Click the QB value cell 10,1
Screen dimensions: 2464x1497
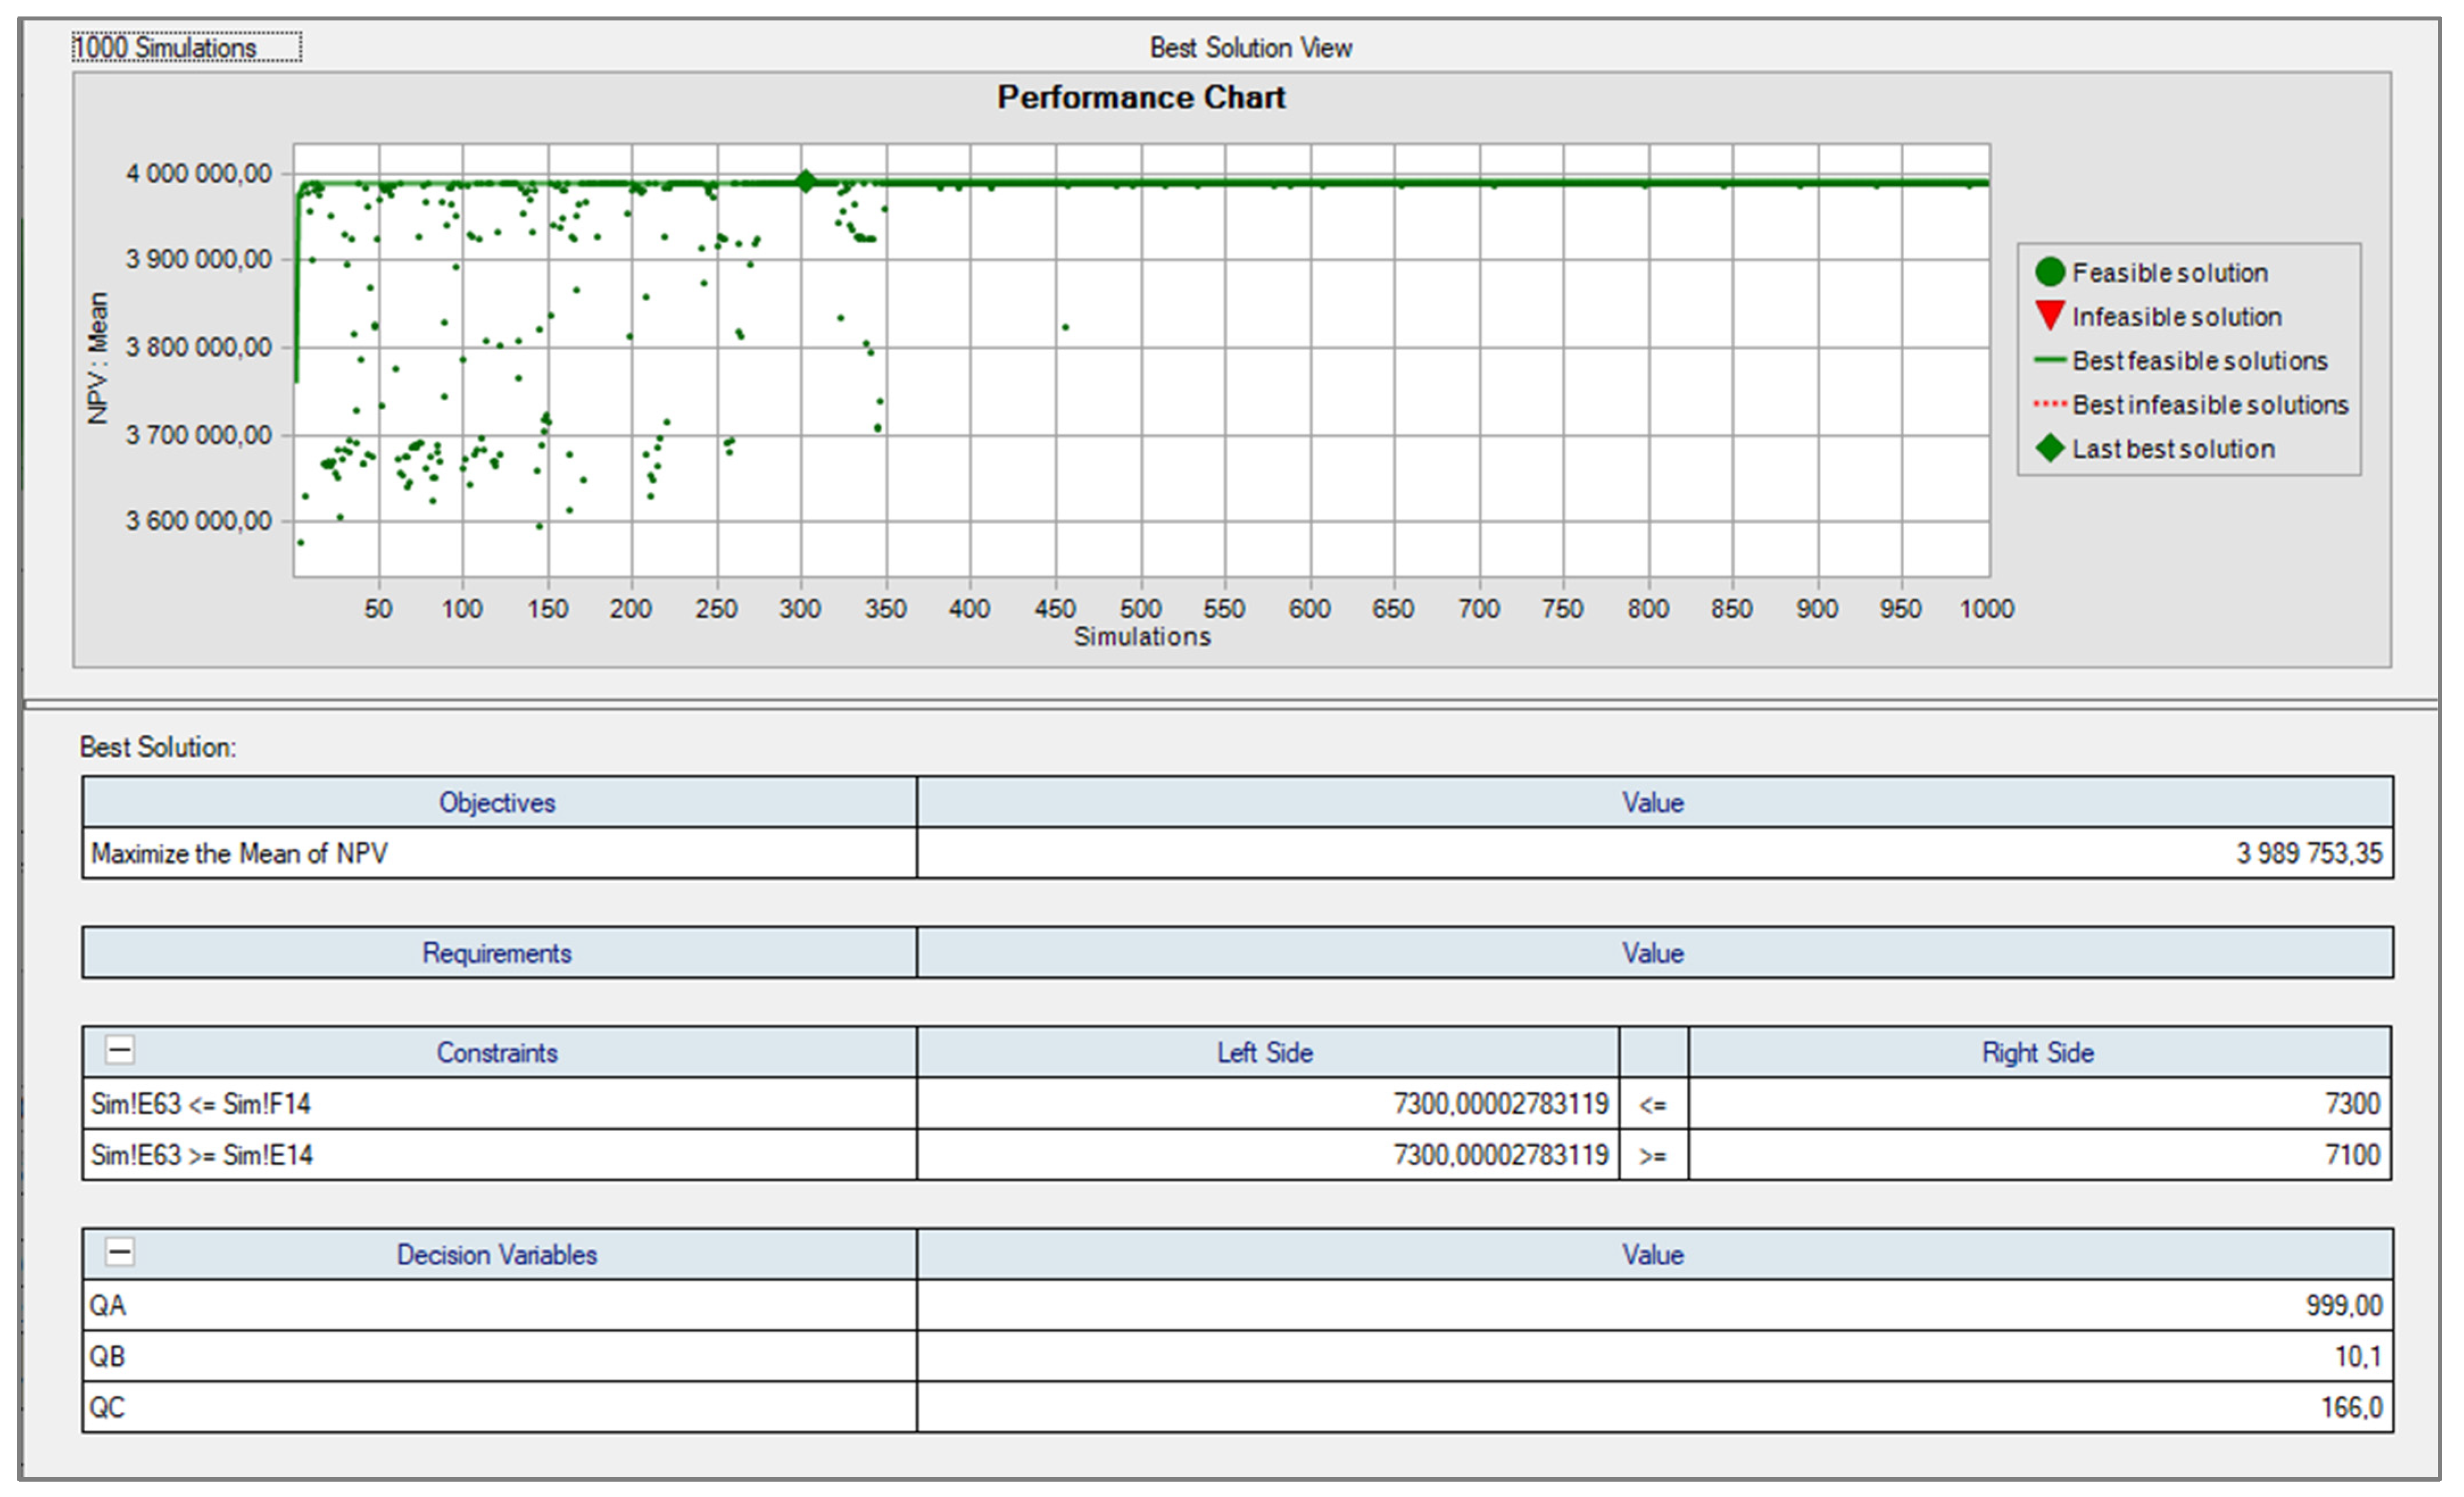click(2357, 1357)
